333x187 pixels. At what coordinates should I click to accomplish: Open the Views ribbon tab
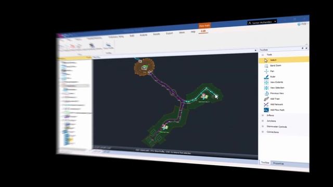(x=182, y=32)
